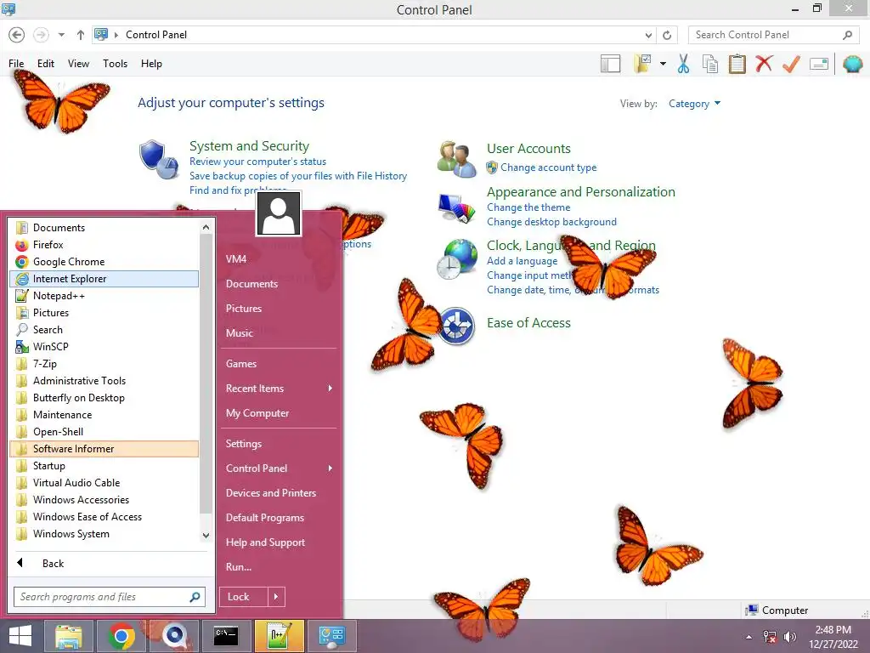This screenshot has height=653, width=870.
Task: Click Review your computer's status link
Action: [257, 162]
